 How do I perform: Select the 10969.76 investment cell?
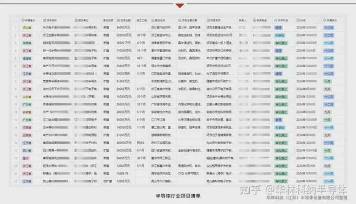point(122,173)
